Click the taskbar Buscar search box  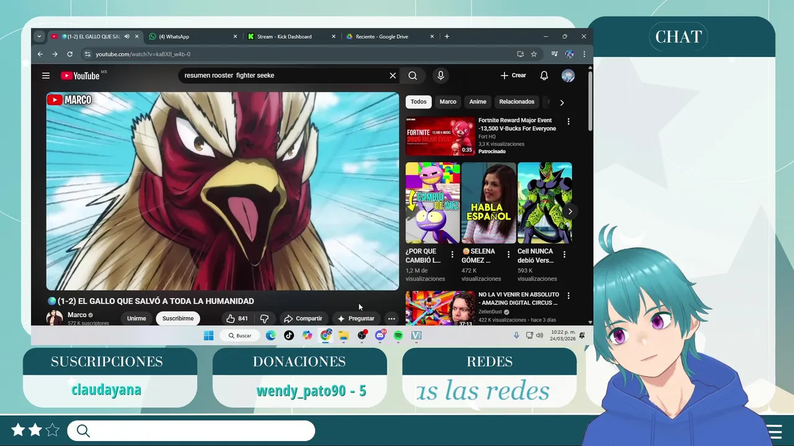pos(239,335)
